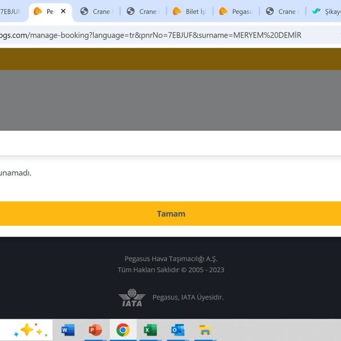
Task: Switch to the 7EBJUF tab
Action: pyautogui.click(x=12, y=11)
